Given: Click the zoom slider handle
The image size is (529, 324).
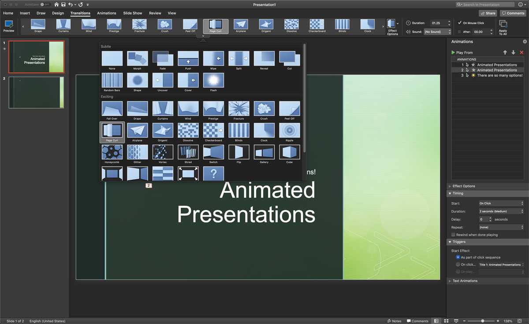Looking at the screenshot, I should click(x=482, y=321).
